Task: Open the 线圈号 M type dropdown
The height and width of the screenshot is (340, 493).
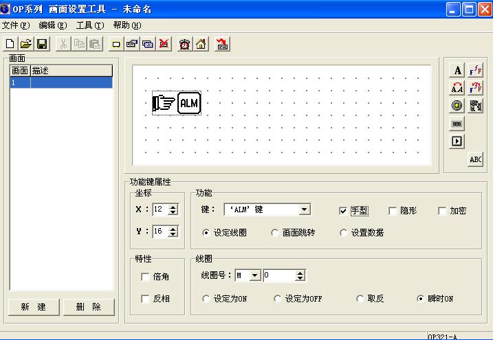Action: 255,275
